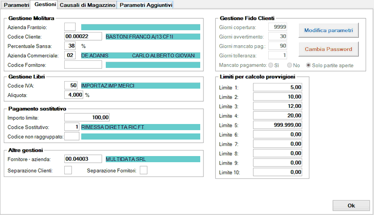Click the Modifica parametri button
Viewport: 374px width, 215px height.
coord(329,30)
